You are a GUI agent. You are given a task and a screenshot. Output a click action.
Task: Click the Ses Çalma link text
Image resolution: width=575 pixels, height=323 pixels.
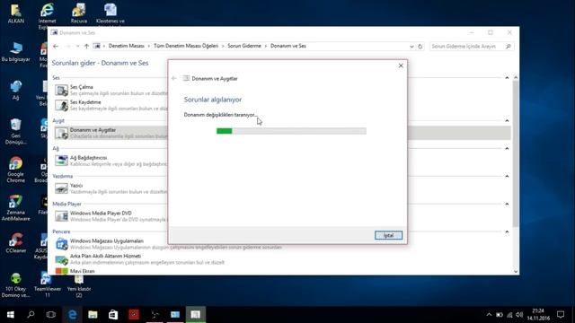click(82, 87)
